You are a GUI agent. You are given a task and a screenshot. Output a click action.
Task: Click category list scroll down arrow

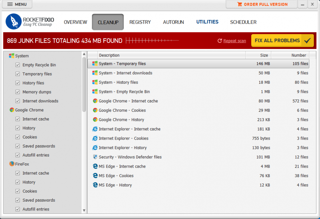click(84, 210)
